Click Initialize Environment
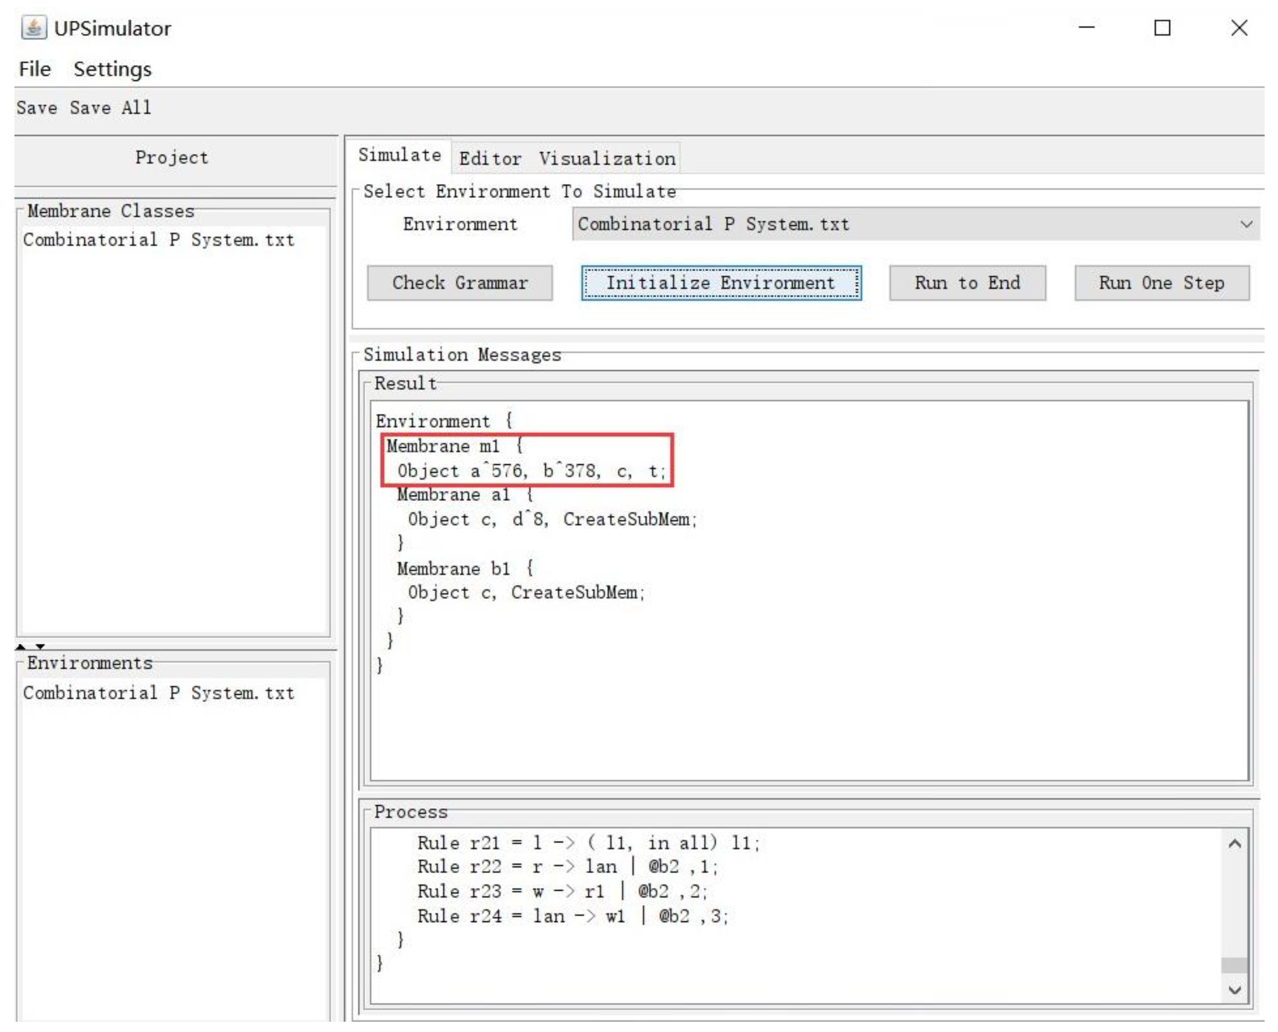1278x1032 pixels. pyautogui.click(x=720, y=283)
